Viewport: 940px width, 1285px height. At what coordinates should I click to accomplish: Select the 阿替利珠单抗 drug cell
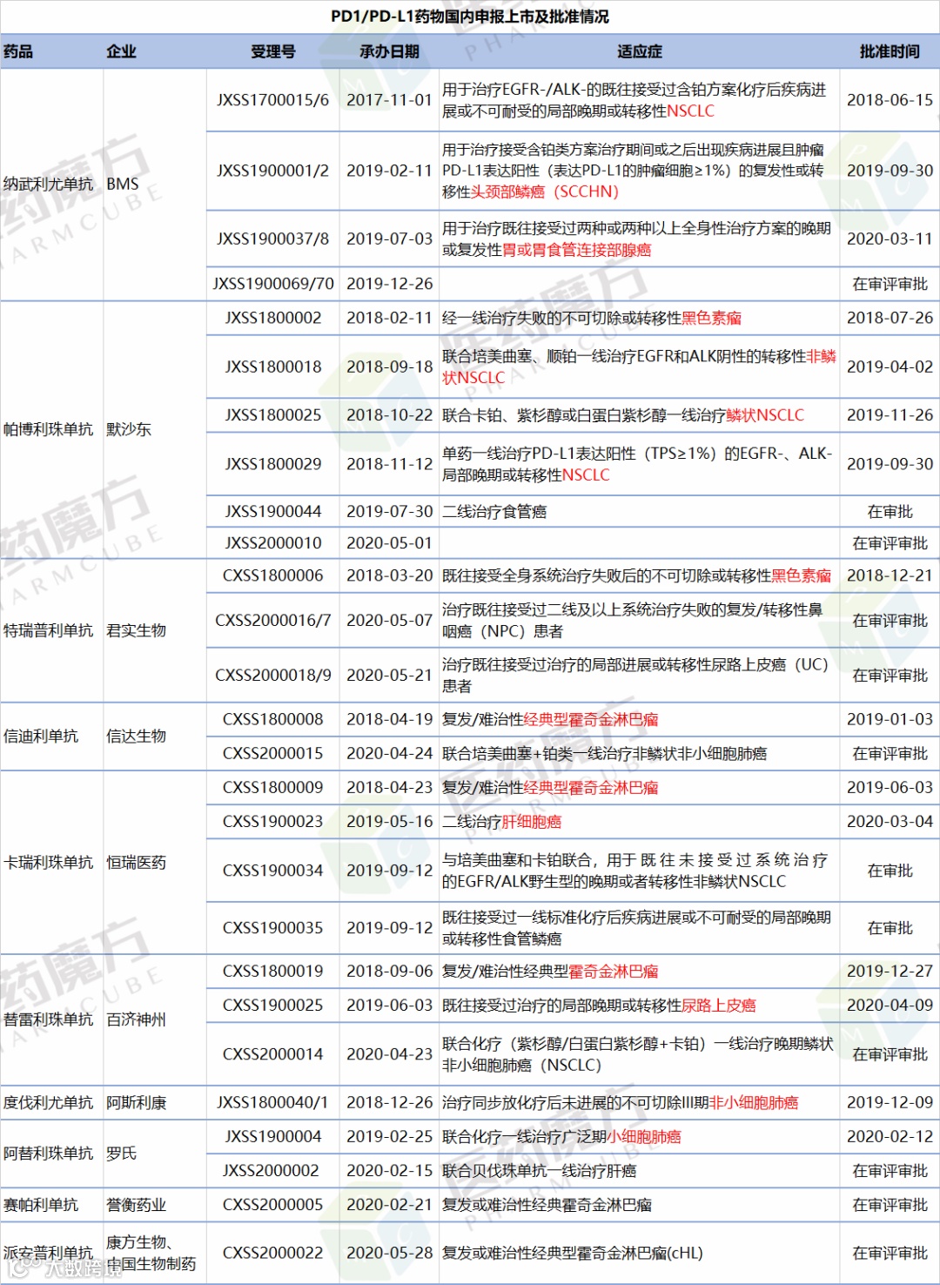click(48, 1154)
